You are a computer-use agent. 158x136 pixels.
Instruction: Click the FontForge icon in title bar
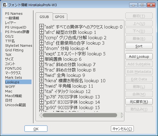pos(5,5)
